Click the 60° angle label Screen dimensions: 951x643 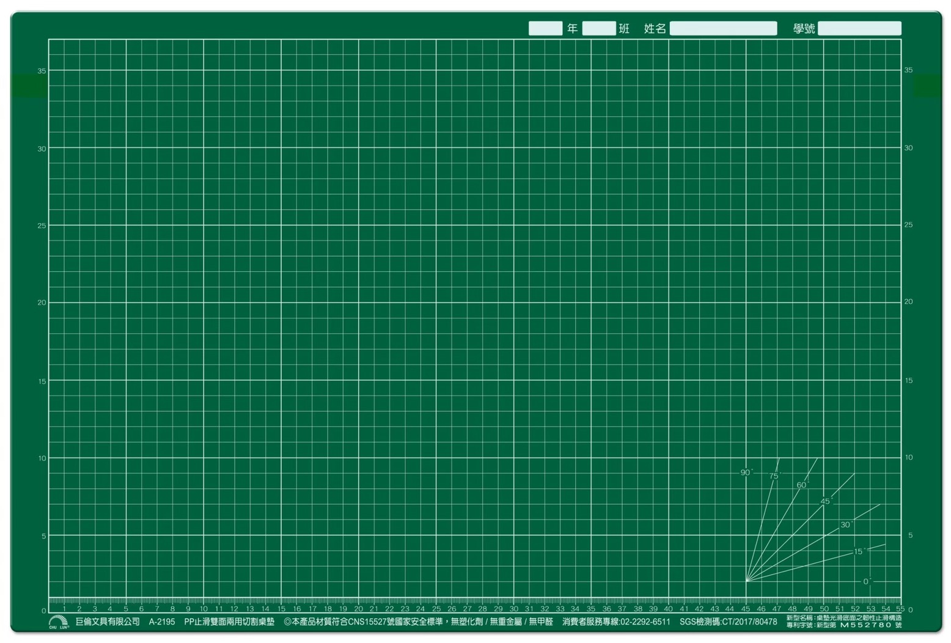click(802, 485)
